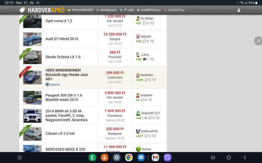View the Audi Q7 photo thumbnail
This screenshot has height=163, width=262.
point(32,39)
